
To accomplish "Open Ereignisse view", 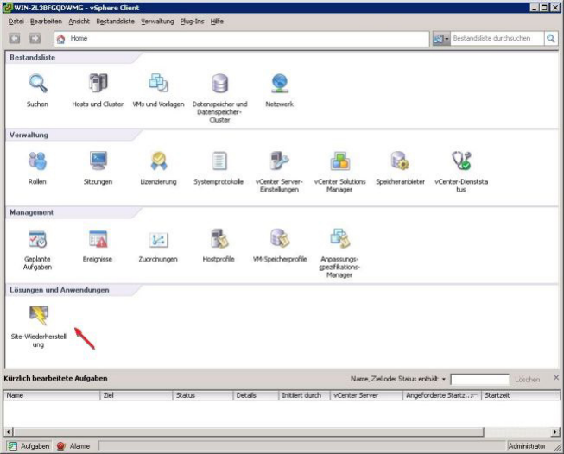I will (98, 246).
